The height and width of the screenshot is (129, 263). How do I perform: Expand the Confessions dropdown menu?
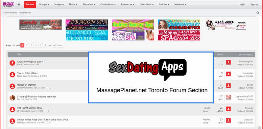pyautogui.click(x=108, y=5)
